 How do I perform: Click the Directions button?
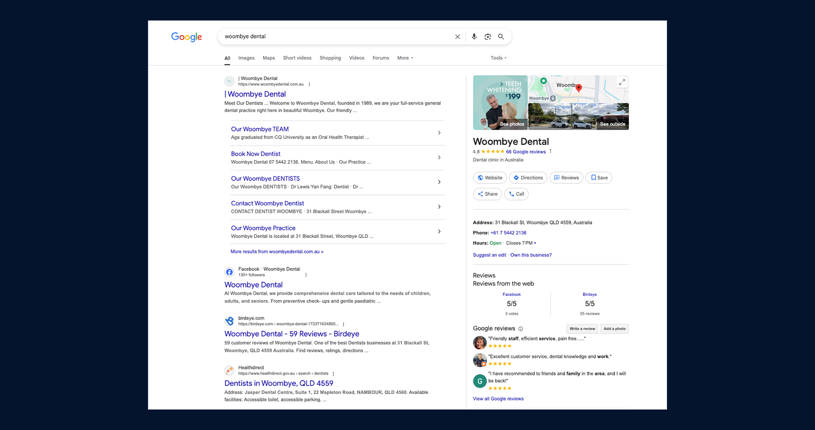point(528,178)
